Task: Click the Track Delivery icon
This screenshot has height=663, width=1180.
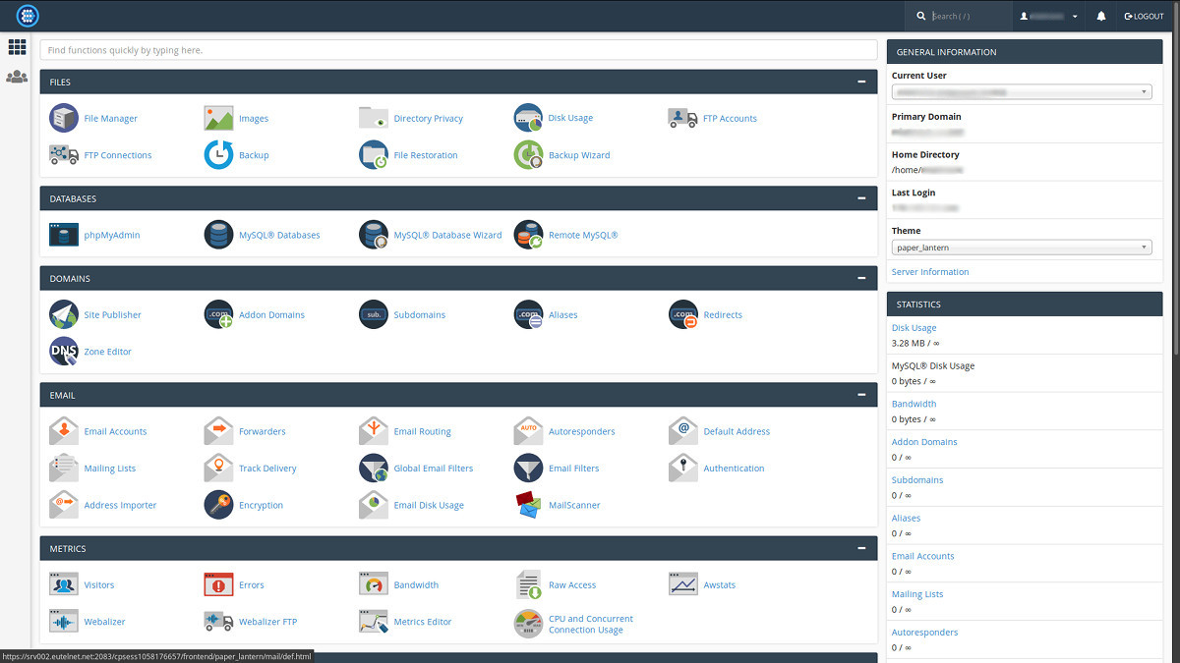Action: pyautogui.click(x=218, y=469)
